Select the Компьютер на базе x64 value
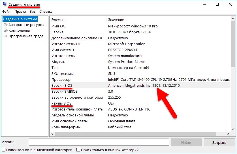This screenshot has height=154, width=237. (129, 68)
